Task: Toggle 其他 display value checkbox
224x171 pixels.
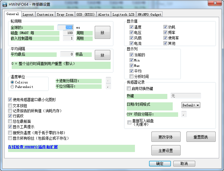Action: (x=165, y=43)
